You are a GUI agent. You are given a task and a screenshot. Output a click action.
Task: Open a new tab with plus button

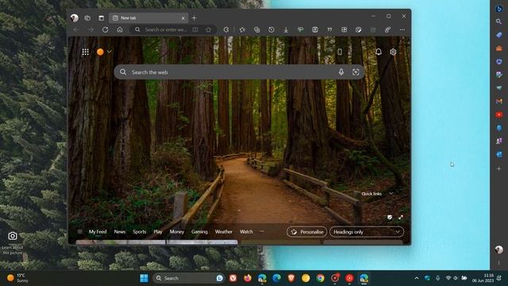click(194, 17)
